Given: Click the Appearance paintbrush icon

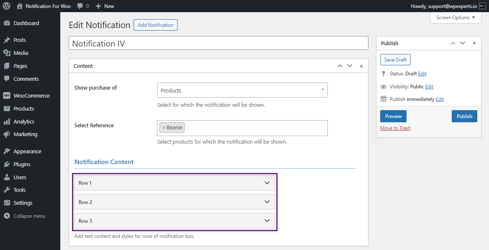Looking at the screenshot, I should pyautogui.click(x=7, y=151).
